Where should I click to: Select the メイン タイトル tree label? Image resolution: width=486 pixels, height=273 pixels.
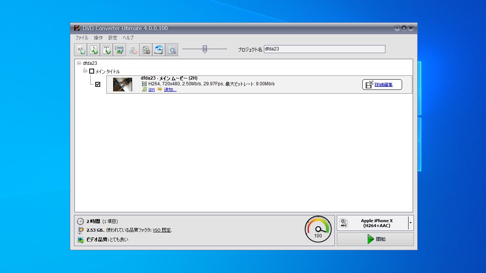click(x=107, y=71)
